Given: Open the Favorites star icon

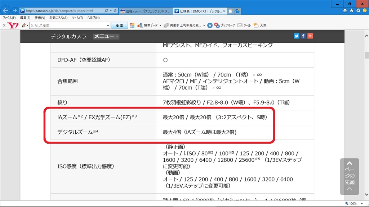Looking at the screenshot, I should pos(352,10).
